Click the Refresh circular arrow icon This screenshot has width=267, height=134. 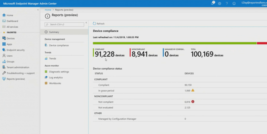point(94,23)
